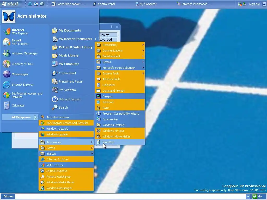Image resolution: width=267 pixels, height=200 pixels.
Task: Click the MSN Explorer butterfly icon in All Programs
Action: click(43, 165)
